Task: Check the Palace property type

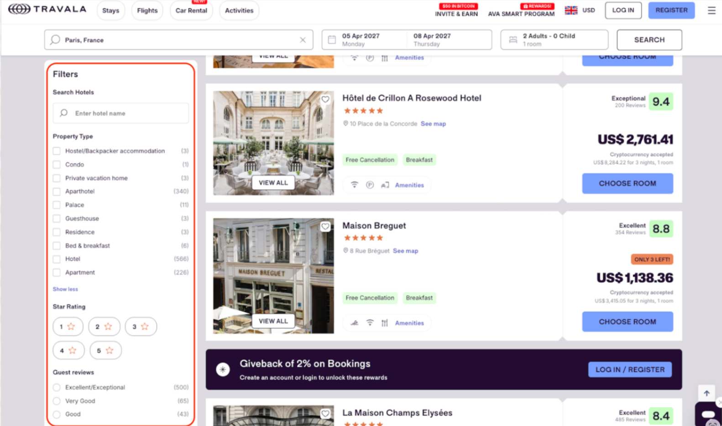Action: point(57,205)
